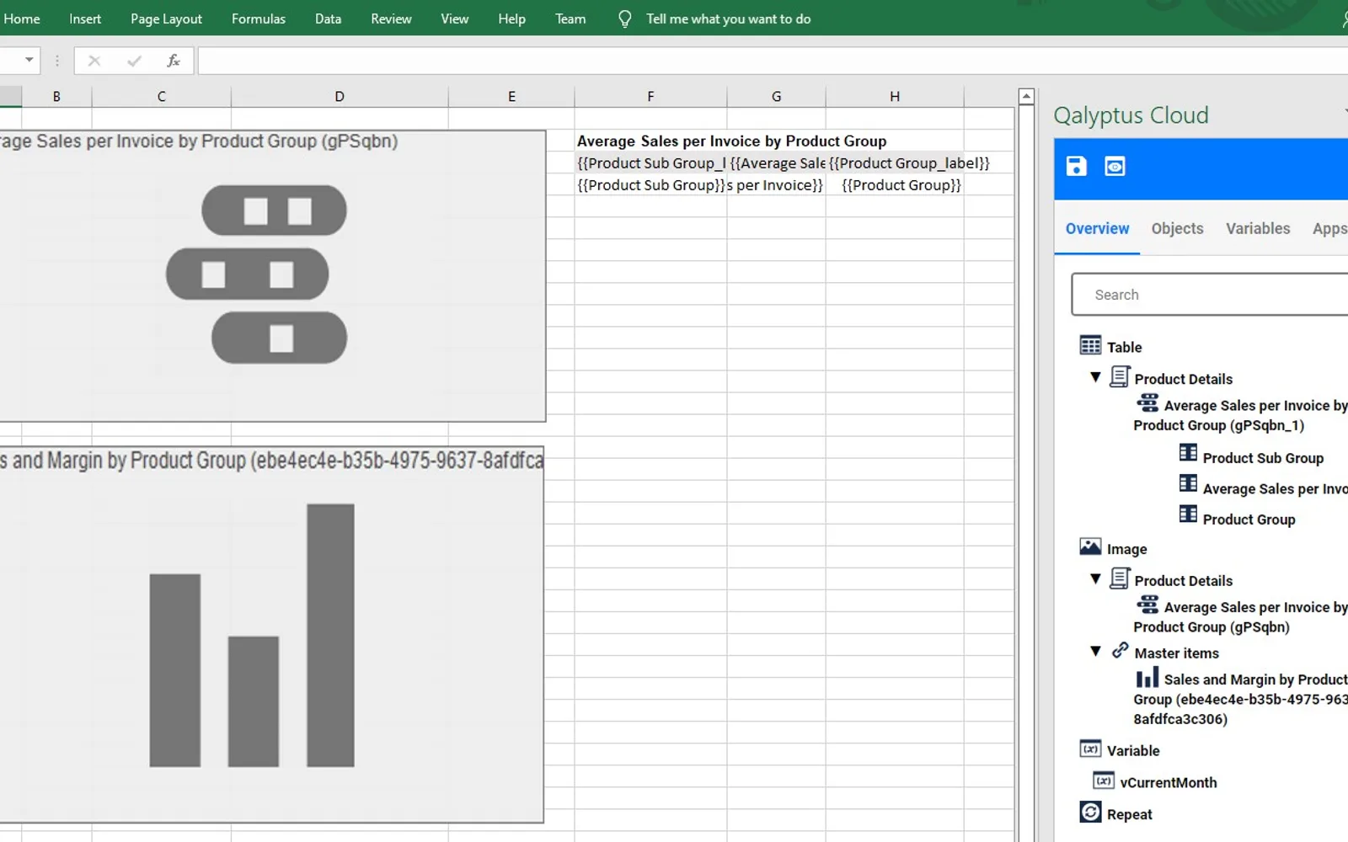Click the lightbulb Tell me icon
This screenshot has height=842, width=1348.
(x=624, y=19)
